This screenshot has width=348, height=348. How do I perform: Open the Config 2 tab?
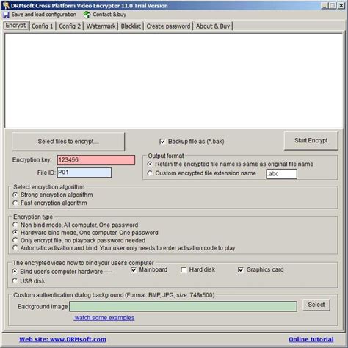click(70, 26)
